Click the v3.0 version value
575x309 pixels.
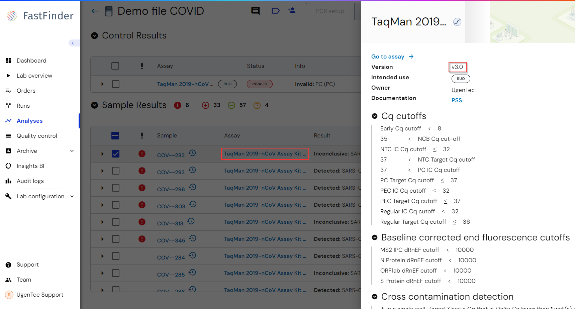point(457,67)
